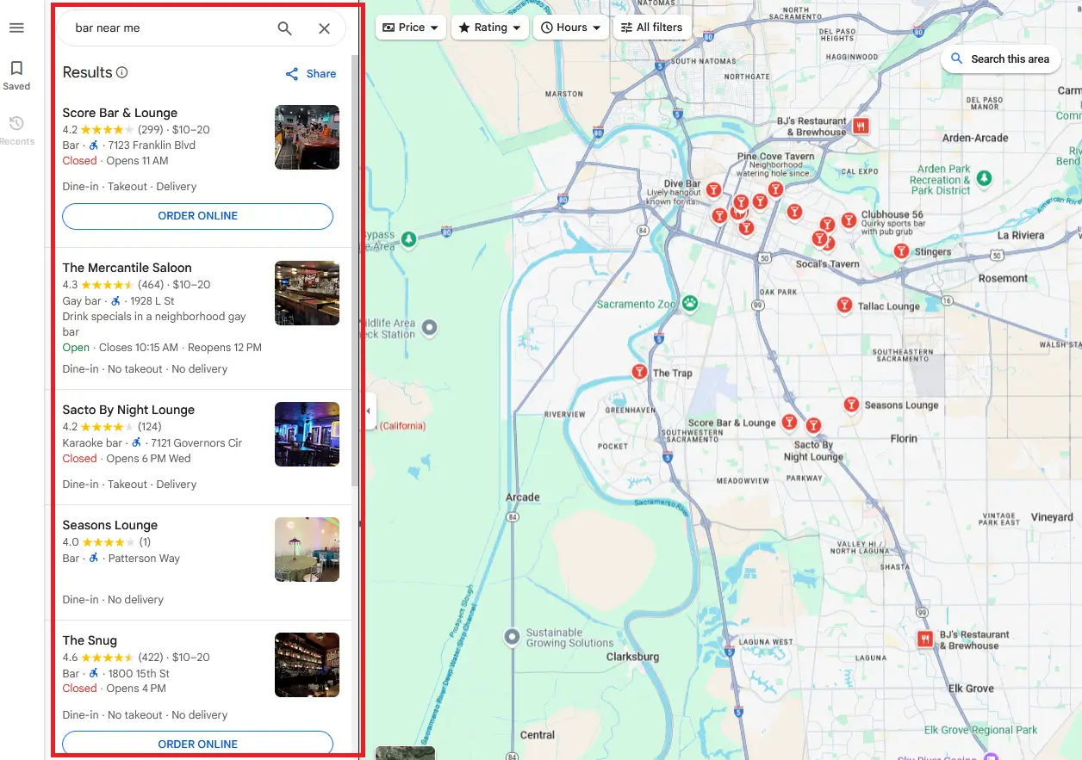
Task: Open the Recents sidebar icon
Action: (16, 130)
